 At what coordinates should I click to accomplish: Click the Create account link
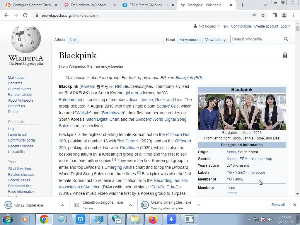(266, 26)
